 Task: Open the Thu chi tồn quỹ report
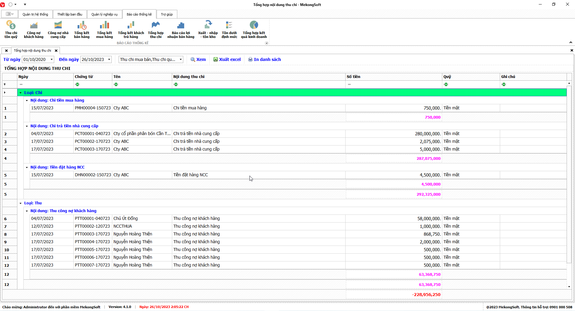pos(11,29)
